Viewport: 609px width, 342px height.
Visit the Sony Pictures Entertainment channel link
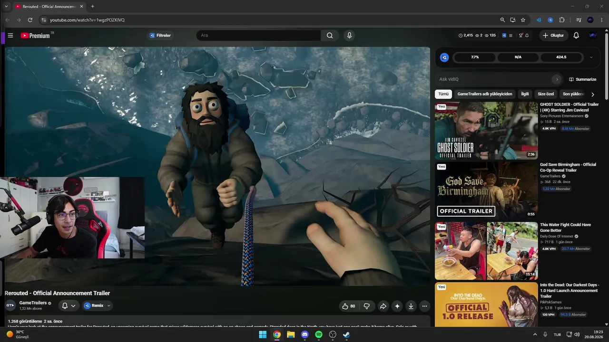(561, 116)
